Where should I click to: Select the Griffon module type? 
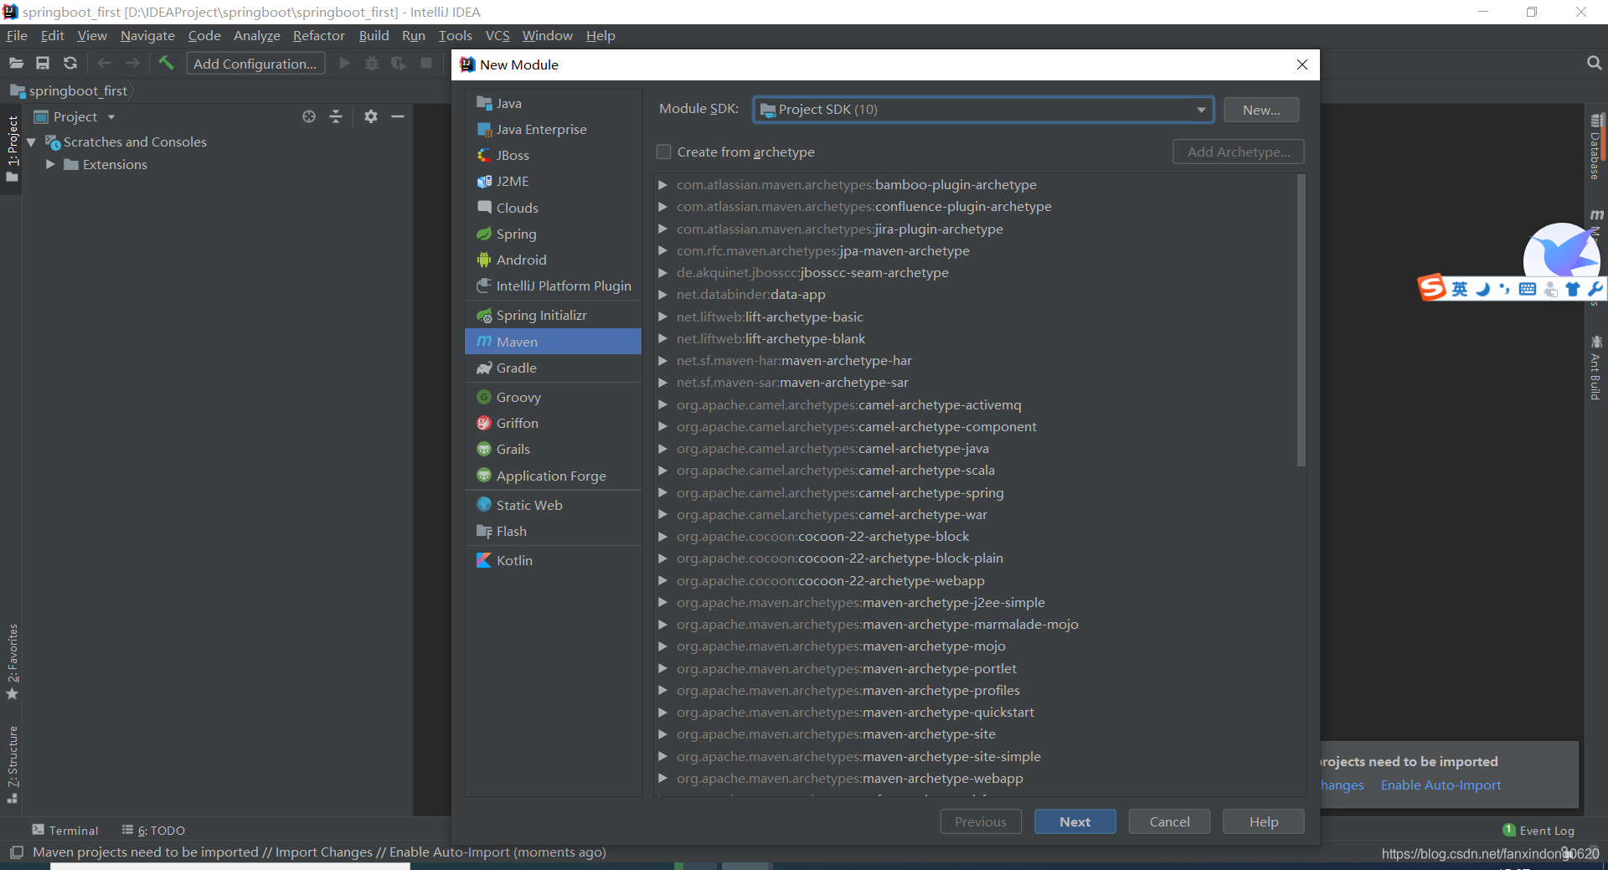point(553,423)
